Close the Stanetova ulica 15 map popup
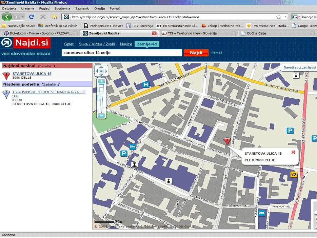 (293, 152)
